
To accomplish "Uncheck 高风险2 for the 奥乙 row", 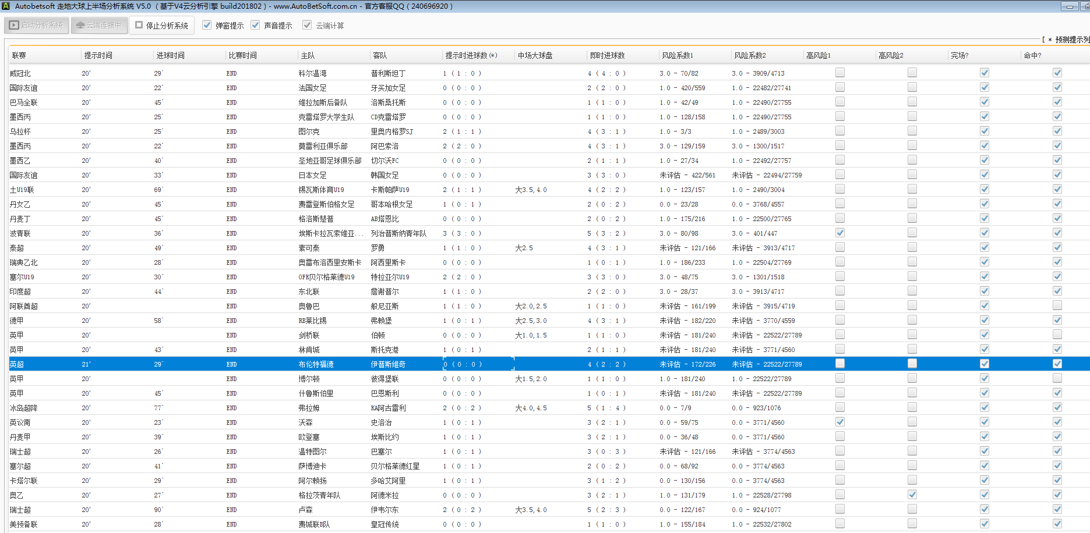I will pos(912,495).
